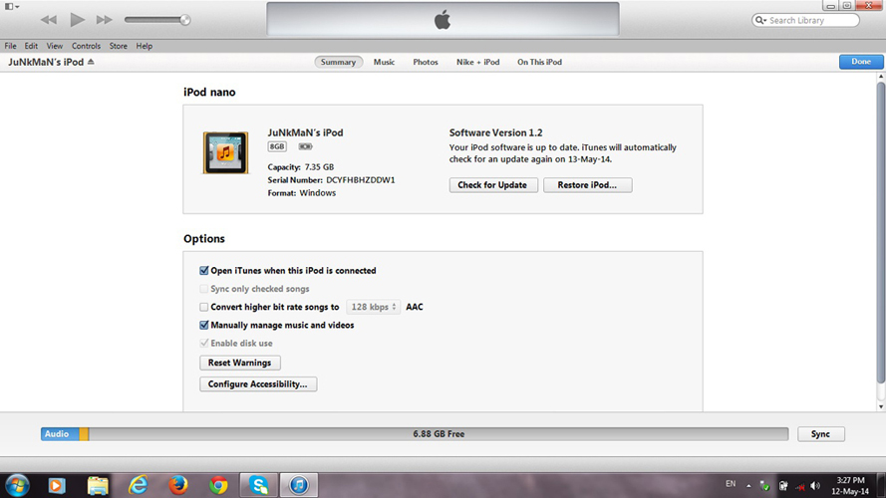The height and width of the screenshot is (498, 886).
Task: Open Internet Explorer from the taskbar
Action: (139, 484)
